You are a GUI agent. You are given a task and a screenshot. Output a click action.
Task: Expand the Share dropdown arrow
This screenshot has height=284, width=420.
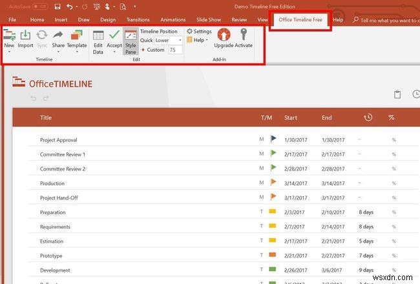[58, 52]
